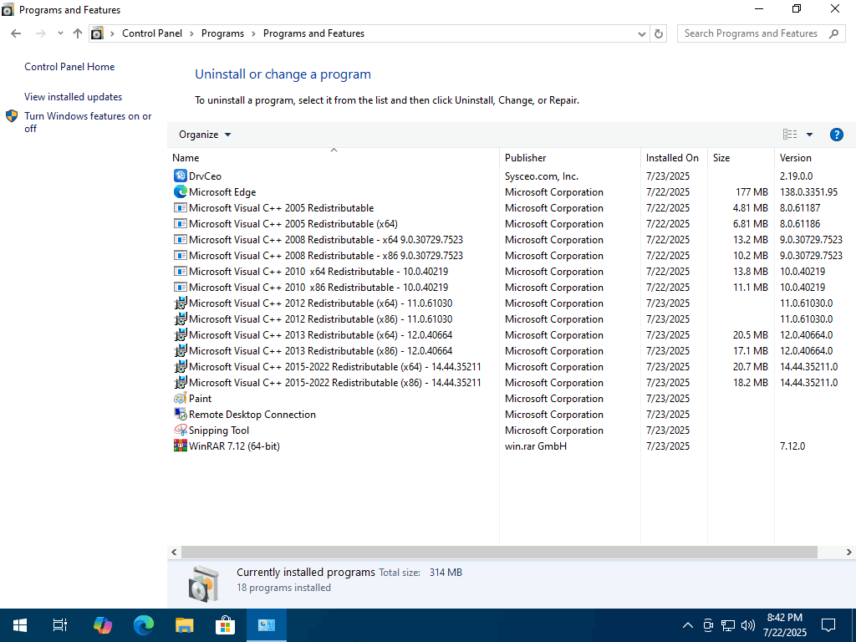Go up one level with up arrow
This screenshot has width=856, height=642.
[x=78, y=33]
